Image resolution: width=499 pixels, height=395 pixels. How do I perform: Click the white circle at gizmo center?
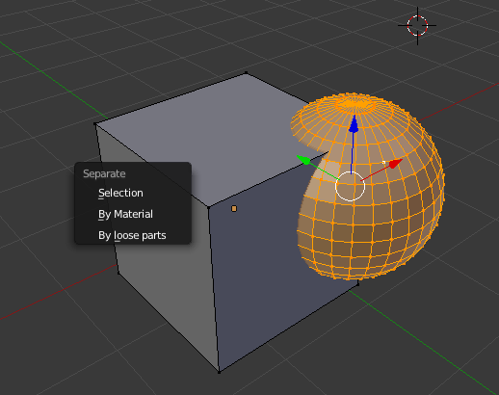[x=350, y=186]
